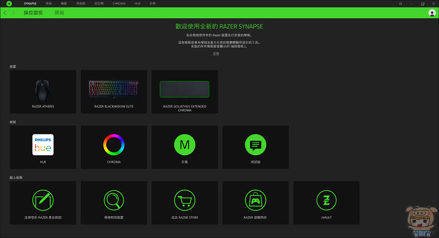Open the 巨集 macro menu tab
Screen dimensions: 439x238
152,4
